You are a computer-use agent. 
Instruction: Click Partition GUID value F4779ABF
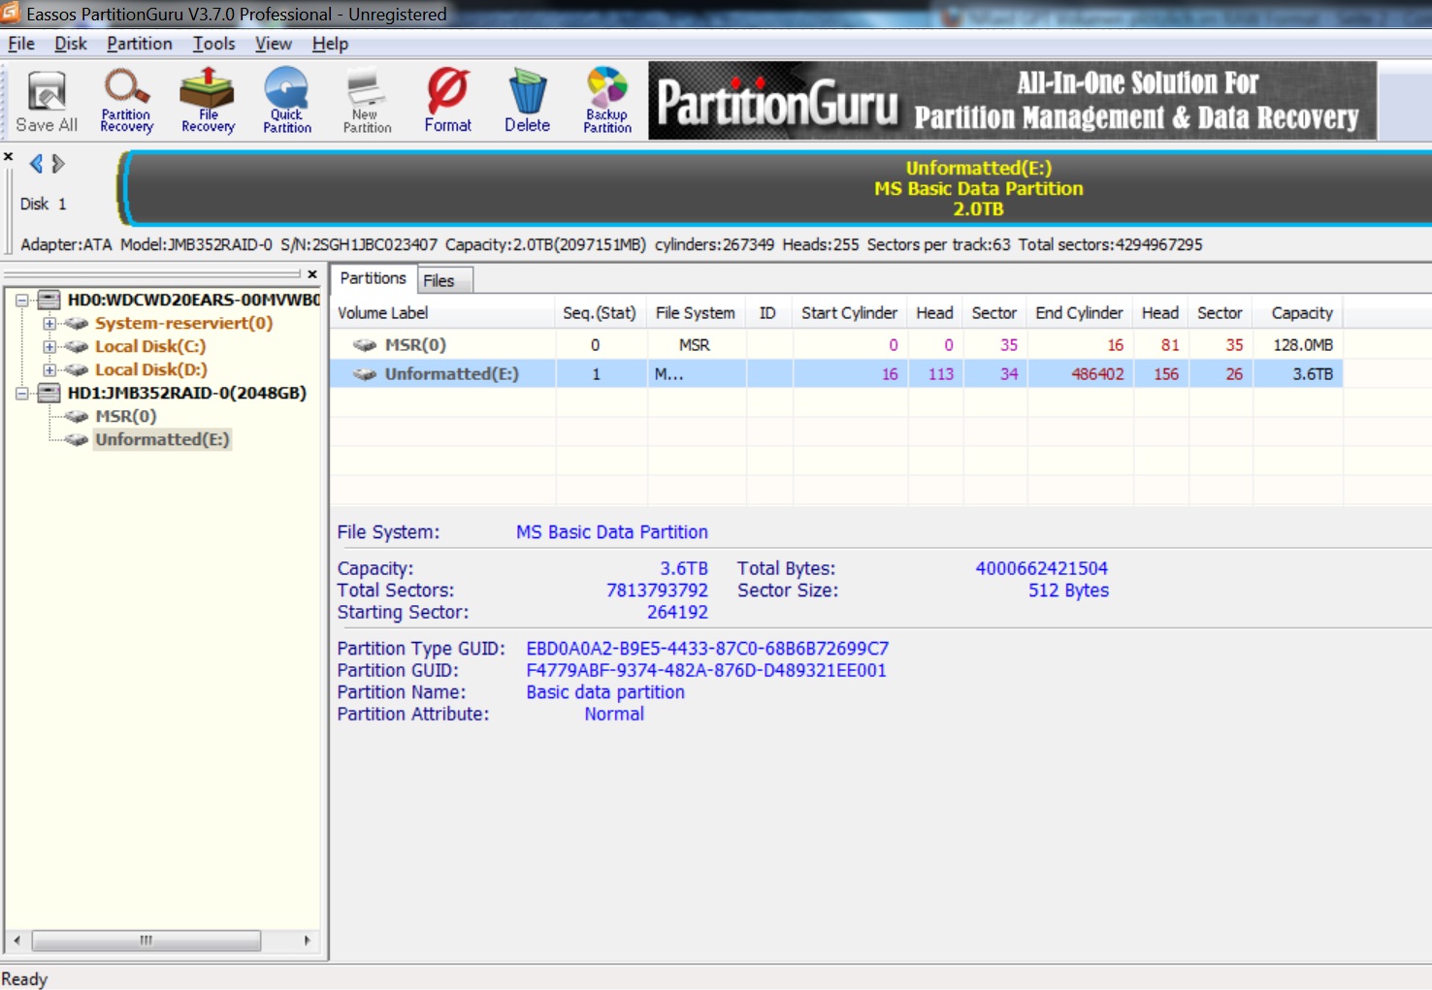coord(706,670)
